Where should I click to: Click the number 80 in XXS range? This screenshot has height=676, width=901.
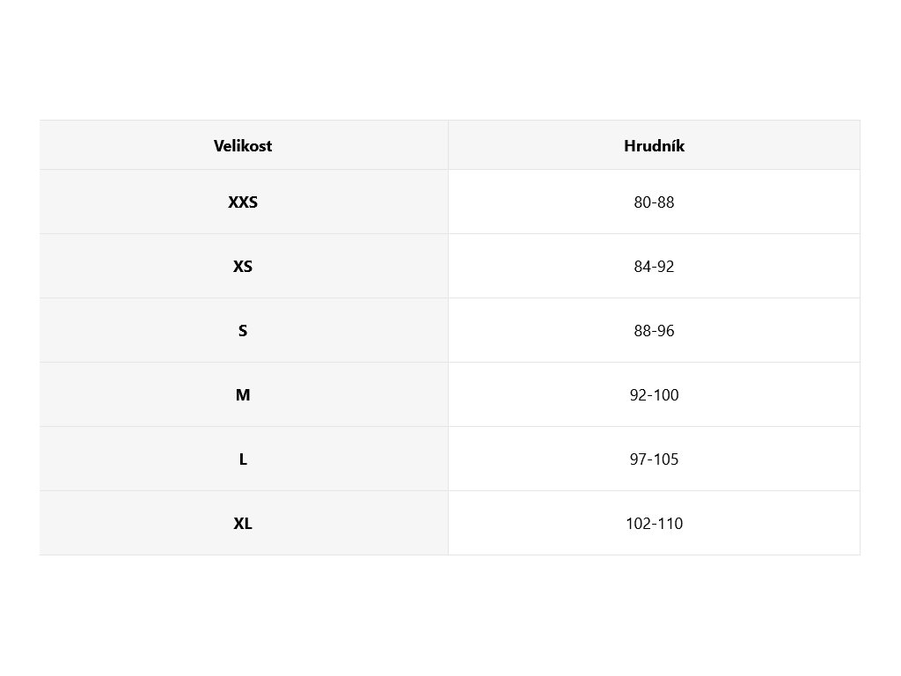642,202
